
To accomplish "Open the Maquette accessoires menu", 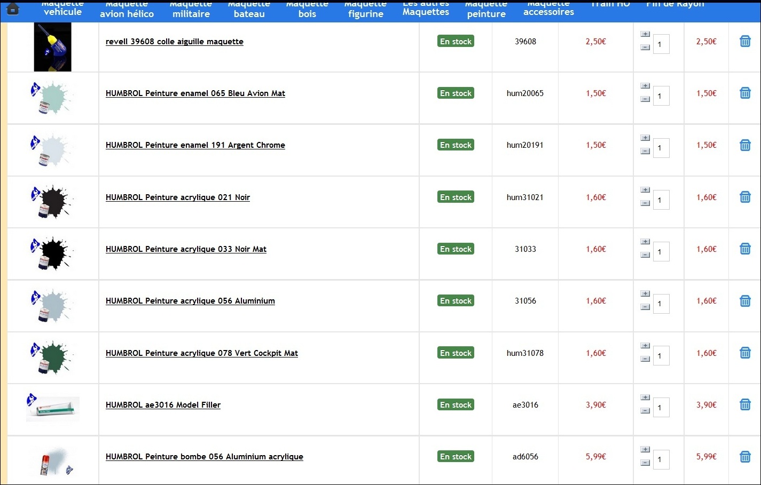I will pyautogui.click(x=548, y=8).
